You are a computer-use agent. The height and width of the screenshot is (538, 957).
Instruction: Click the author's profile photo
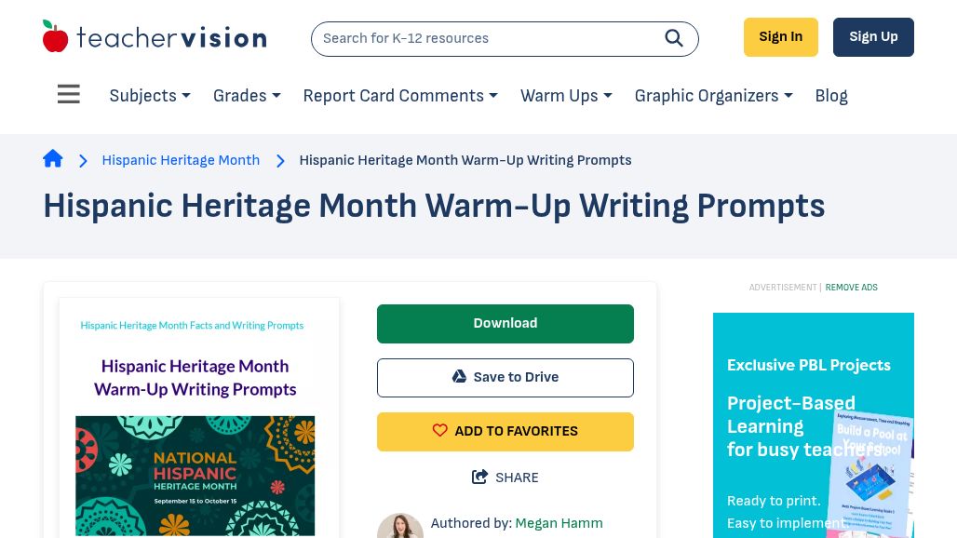(399, 527)
